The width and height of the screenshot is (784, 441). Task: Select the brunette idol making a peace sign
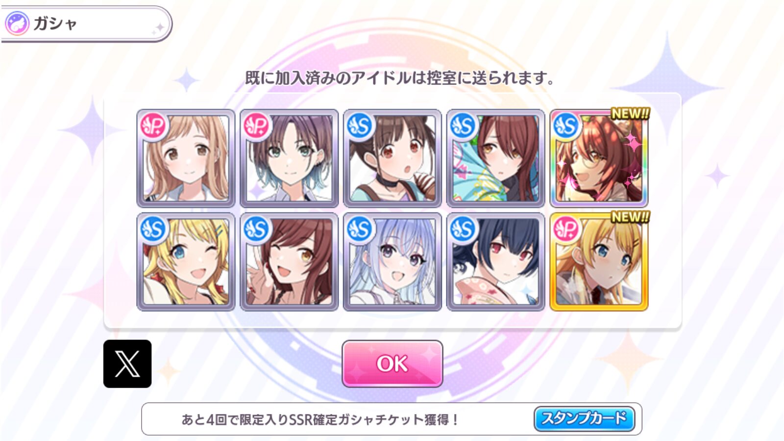pos(289,262)
